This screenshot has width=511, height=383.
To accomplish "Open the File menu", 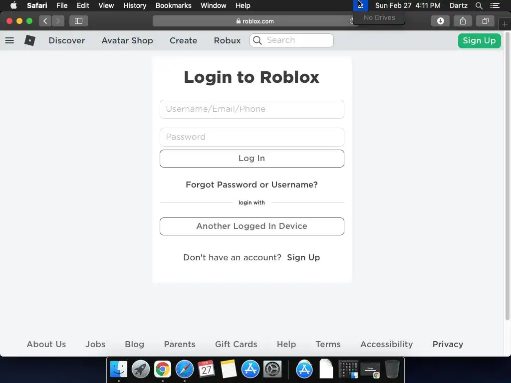I will (x=61, y=5).
